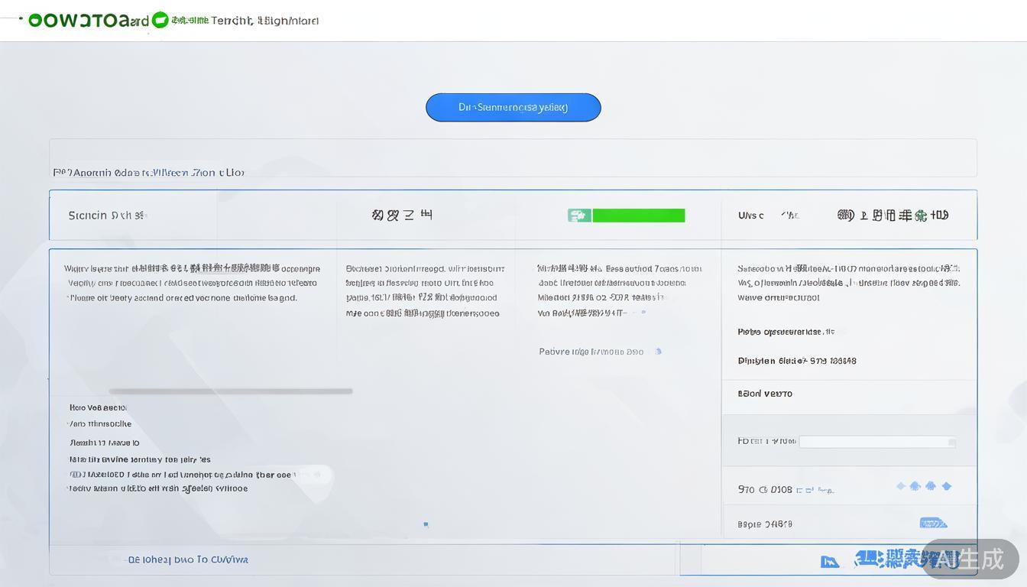The width and height of the screenshot is (1027, 587).
Task: Click the blue flag icon on the bottom bar
Action: 831,561
